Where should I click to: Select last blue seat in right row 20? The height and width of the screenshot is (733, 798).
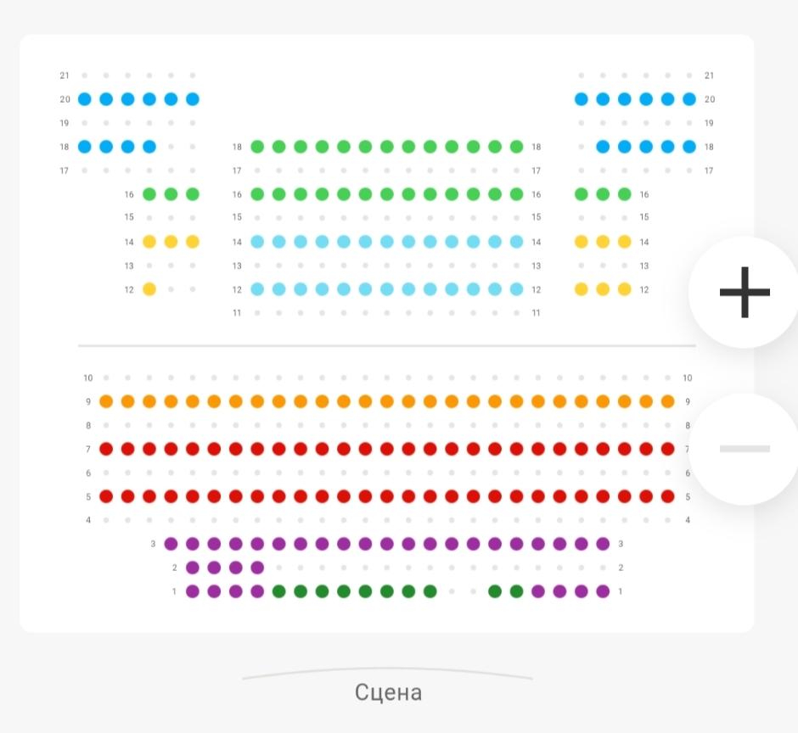click(x=689, y=99)
